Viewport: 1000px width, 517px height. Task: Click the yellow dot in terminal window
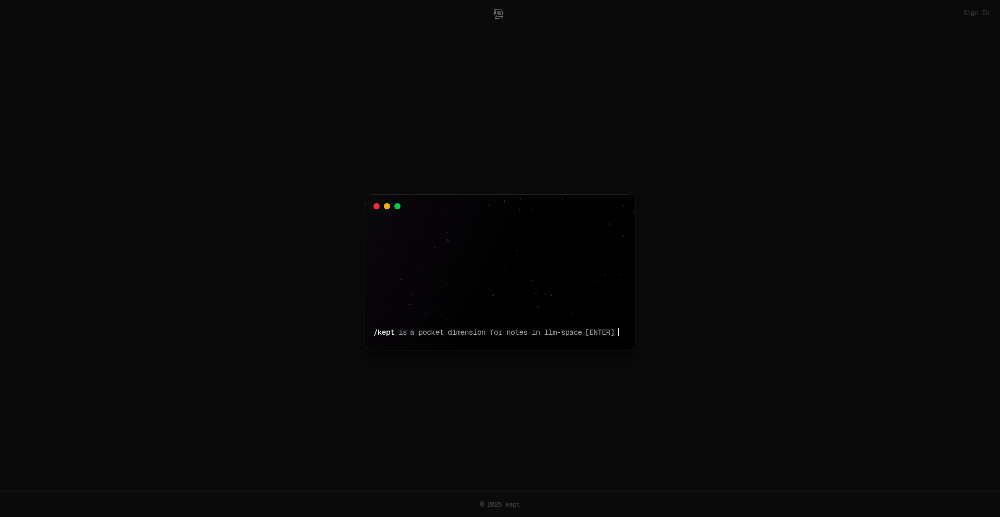coord(387,206)
